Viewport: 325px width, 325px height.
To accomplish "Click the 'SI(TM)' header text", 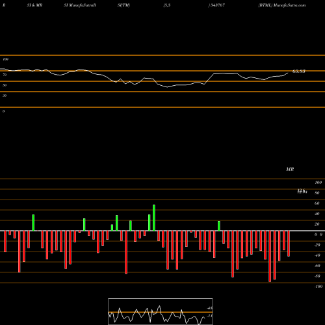I will pyautogui.click(x=123, y=5).
